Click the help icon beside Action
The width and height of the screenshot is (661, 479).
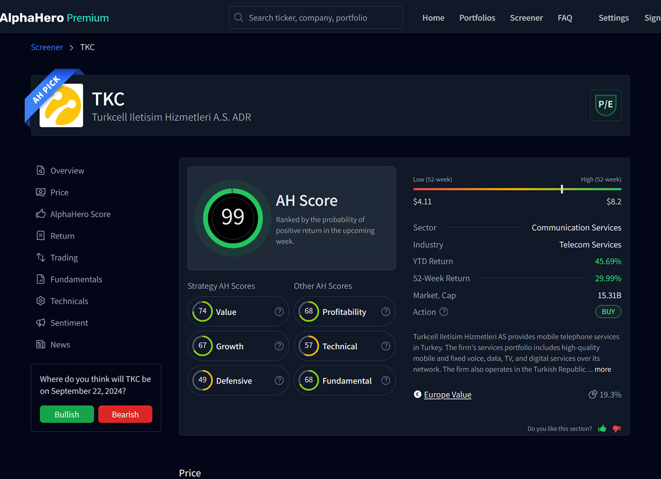tap(444, 312)
